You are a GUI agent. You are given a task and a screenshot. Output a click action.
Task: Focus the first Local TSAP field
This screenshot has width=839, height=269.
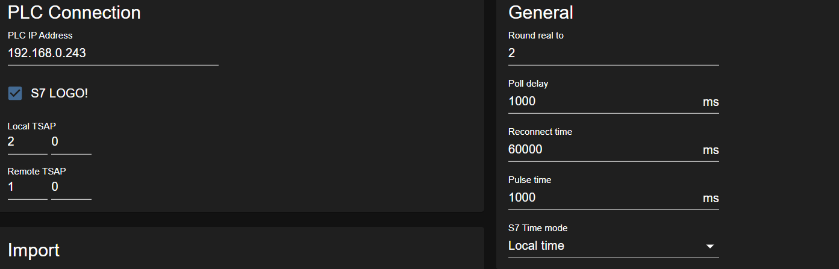(27, 142)
